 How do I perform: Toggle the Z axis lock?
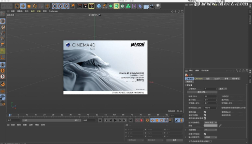[67, 6]
